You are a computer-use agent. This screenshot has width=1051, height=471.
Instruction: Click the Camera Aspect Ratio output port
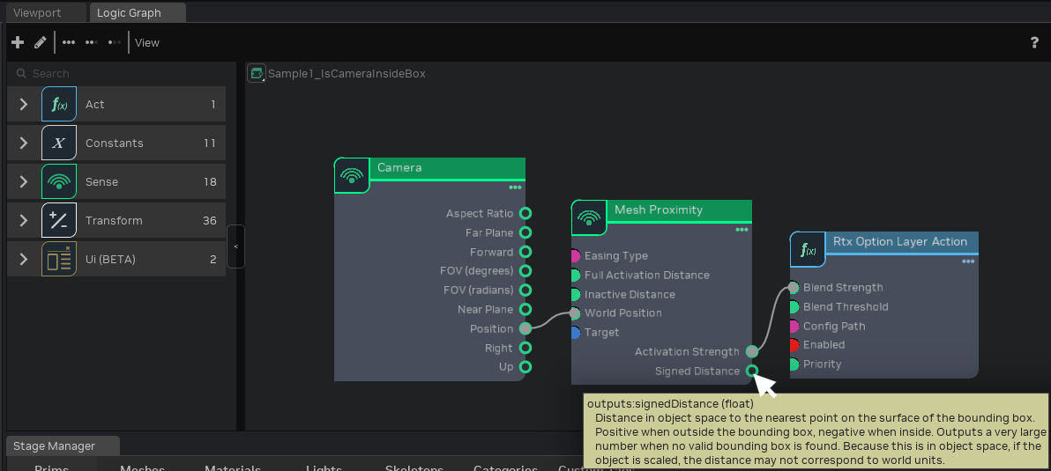pyautogui.click(x=525, y=213)
